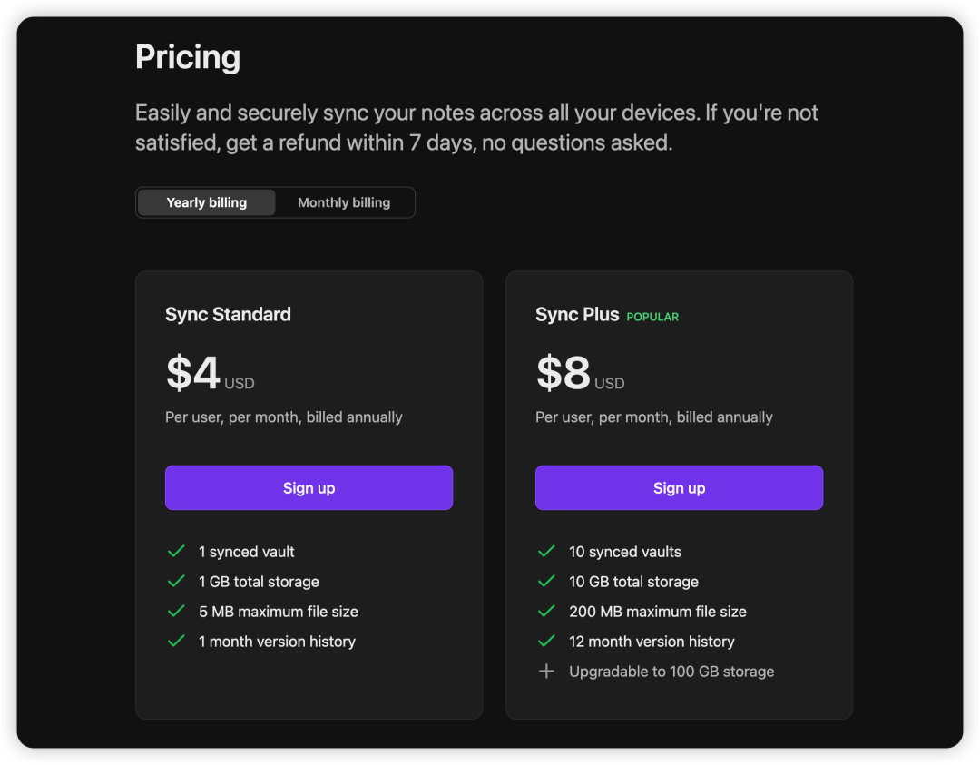Switch to Monthly billing
Viewport: 980px width, 765px height.
click(344, 202)
